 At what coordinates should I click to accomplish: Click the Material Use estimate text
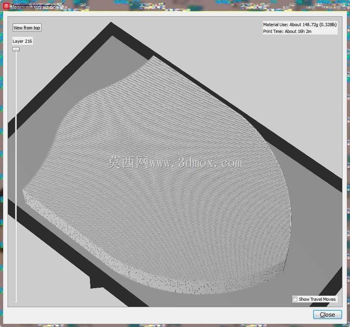[300, 25]
